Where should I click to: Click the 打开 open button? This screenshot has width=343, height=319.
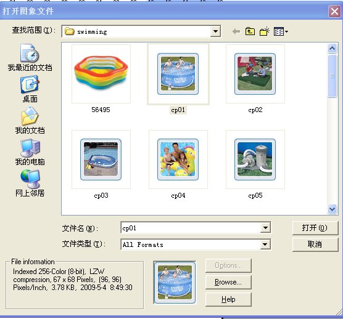coord(315,228)
